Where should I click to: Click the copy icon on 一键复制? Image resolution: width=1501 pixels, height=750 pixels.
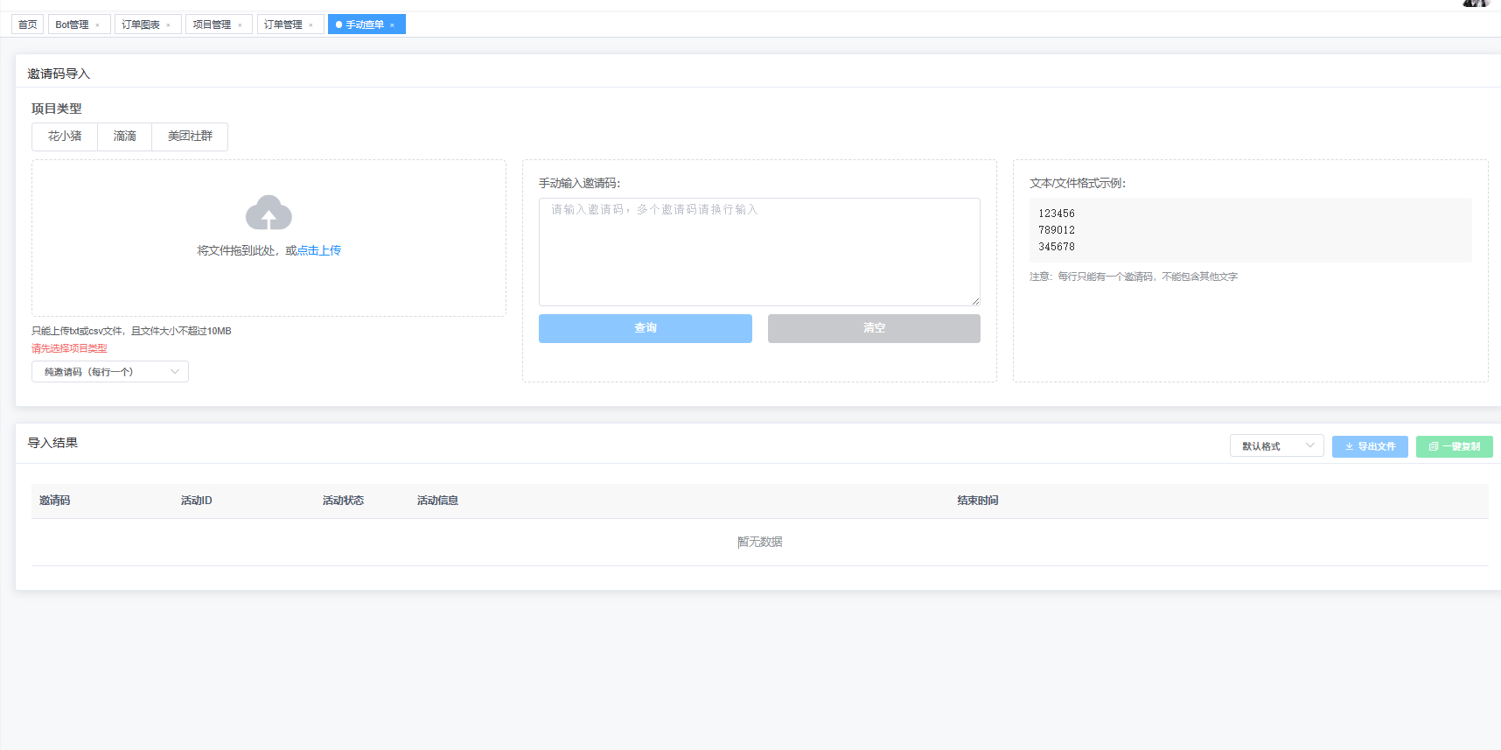pyautogui.click(x=1433, y=446)
